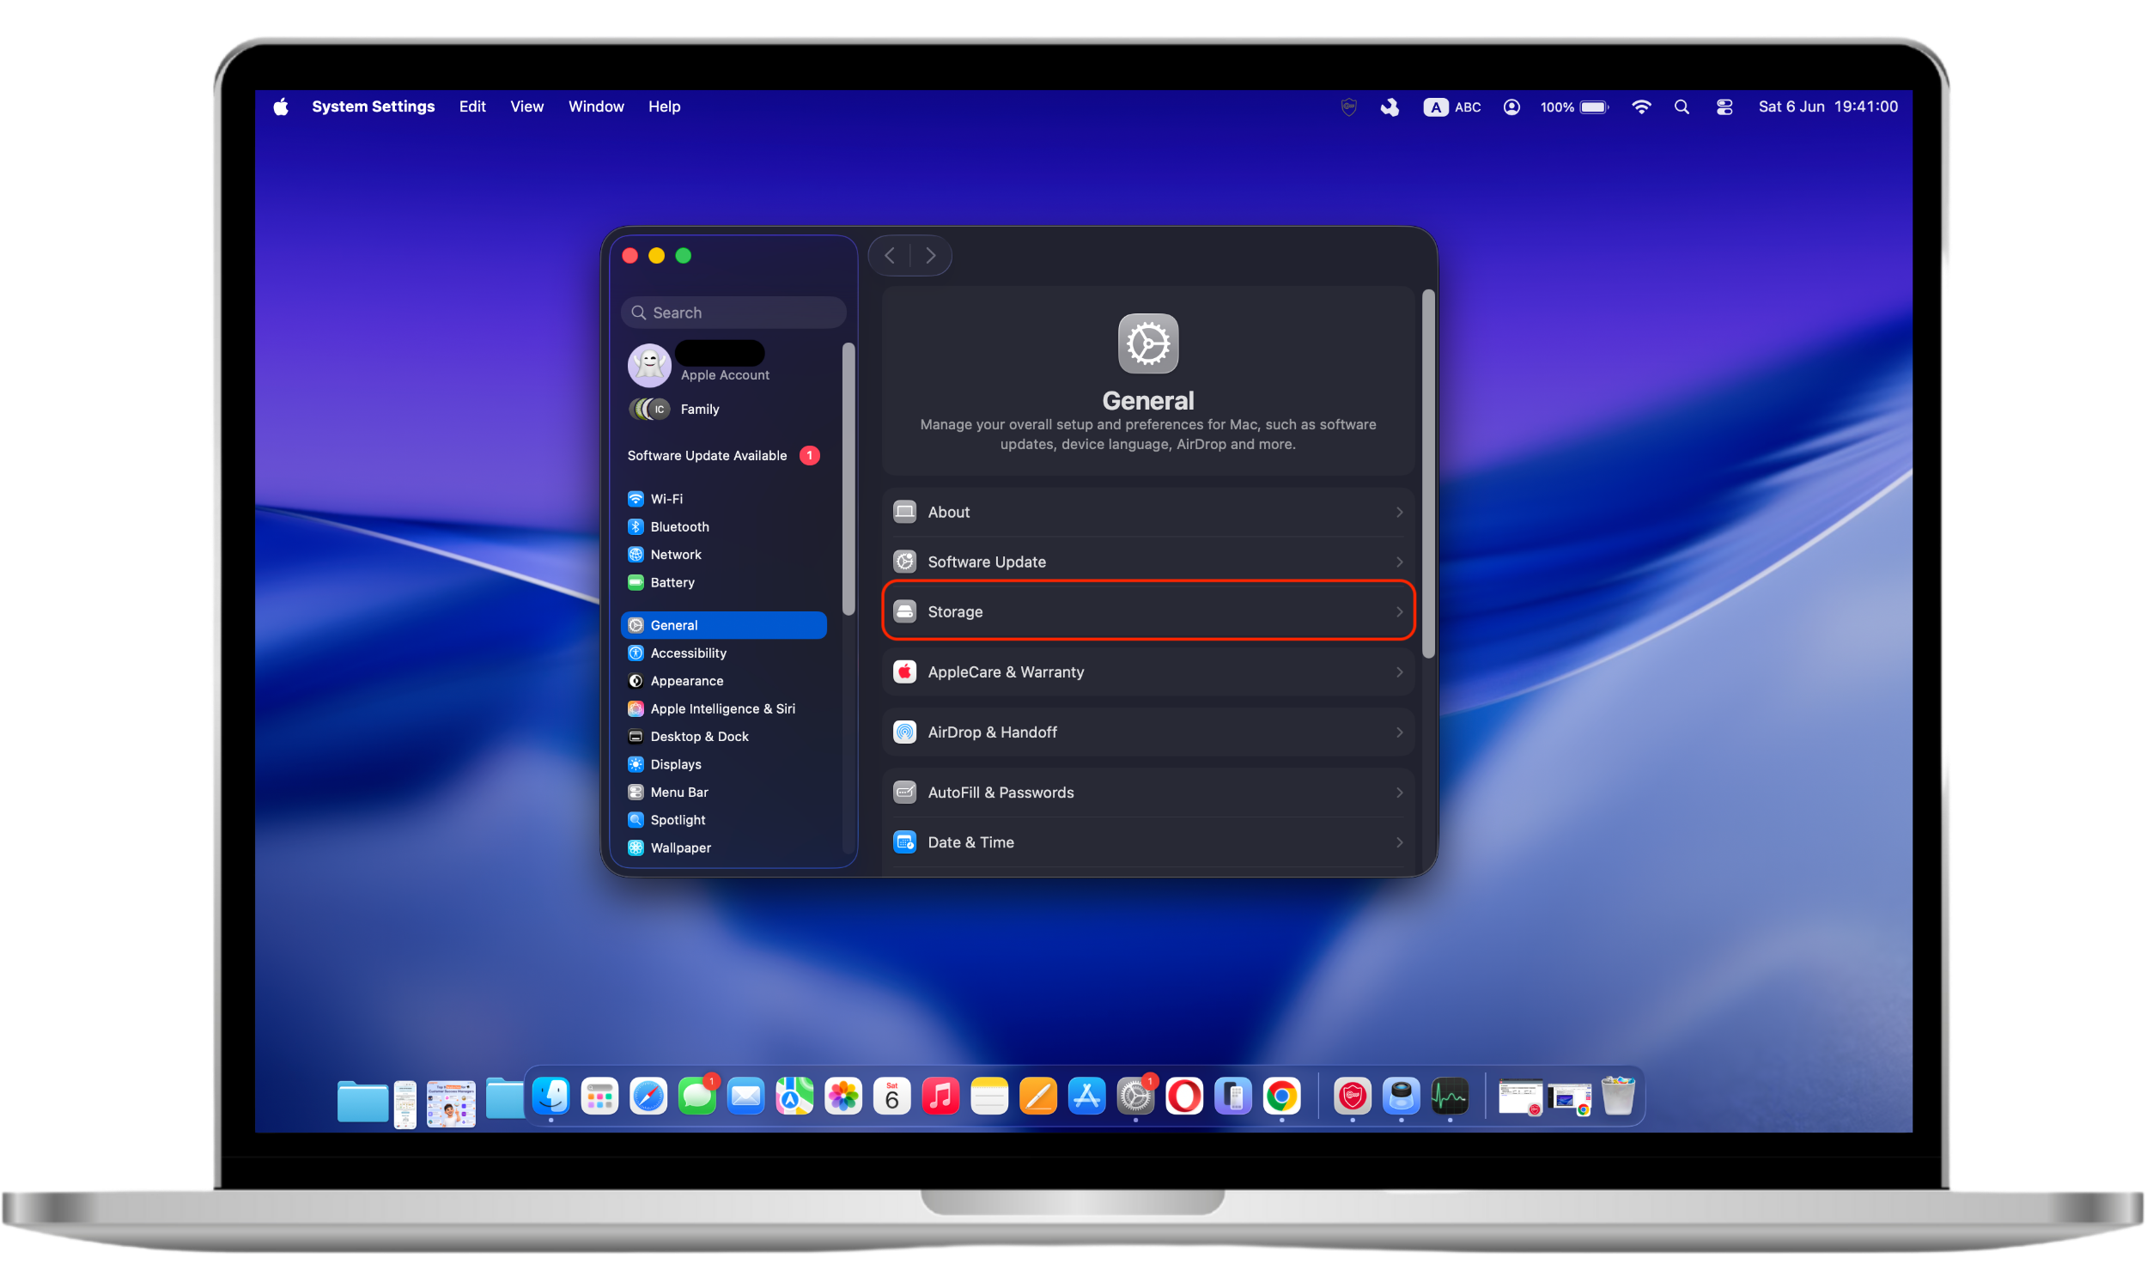Go back with the back arrow
Image resolution: width=2147 pixels, height=1288 pixels.
890,255
